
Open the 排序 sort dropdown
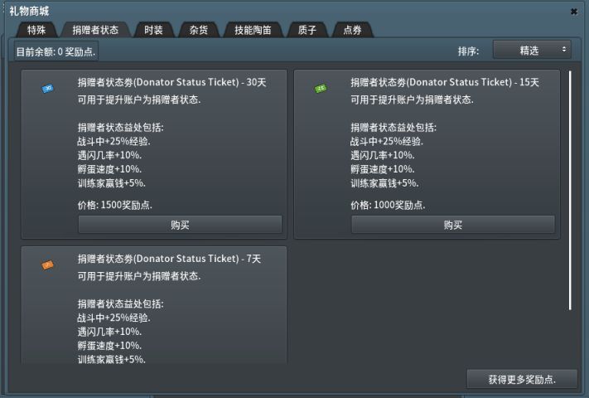(532, 51)
